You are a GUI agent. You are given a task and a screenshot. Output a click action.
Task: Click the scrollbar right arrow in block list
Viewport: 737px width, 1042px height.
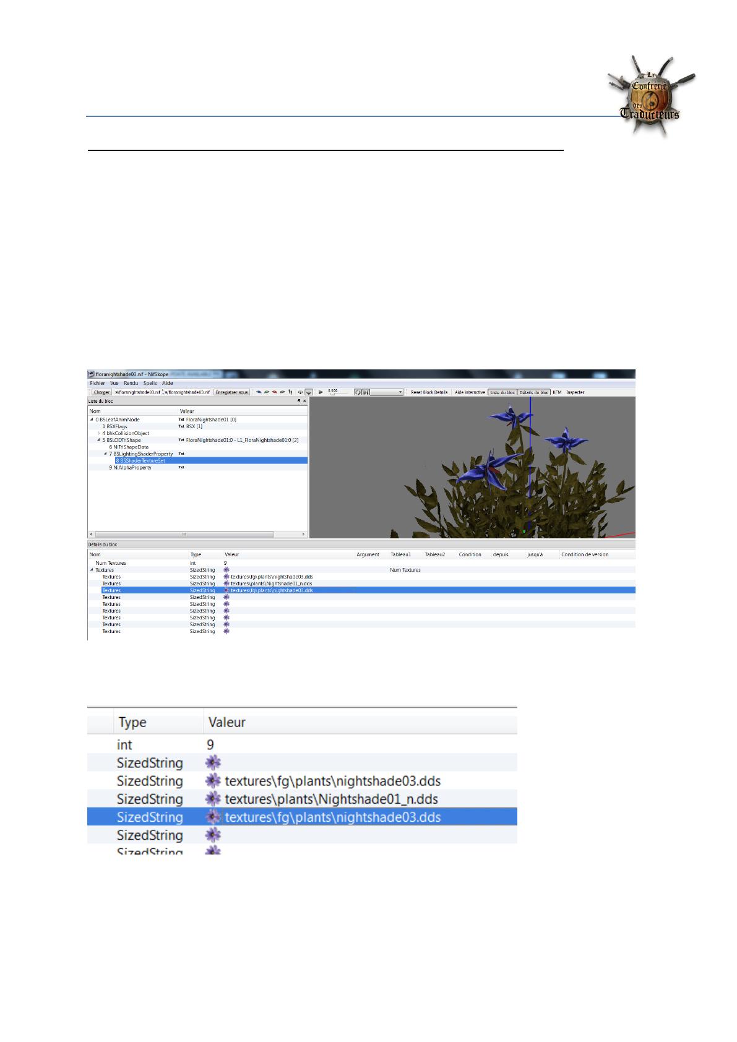(303, 534)
